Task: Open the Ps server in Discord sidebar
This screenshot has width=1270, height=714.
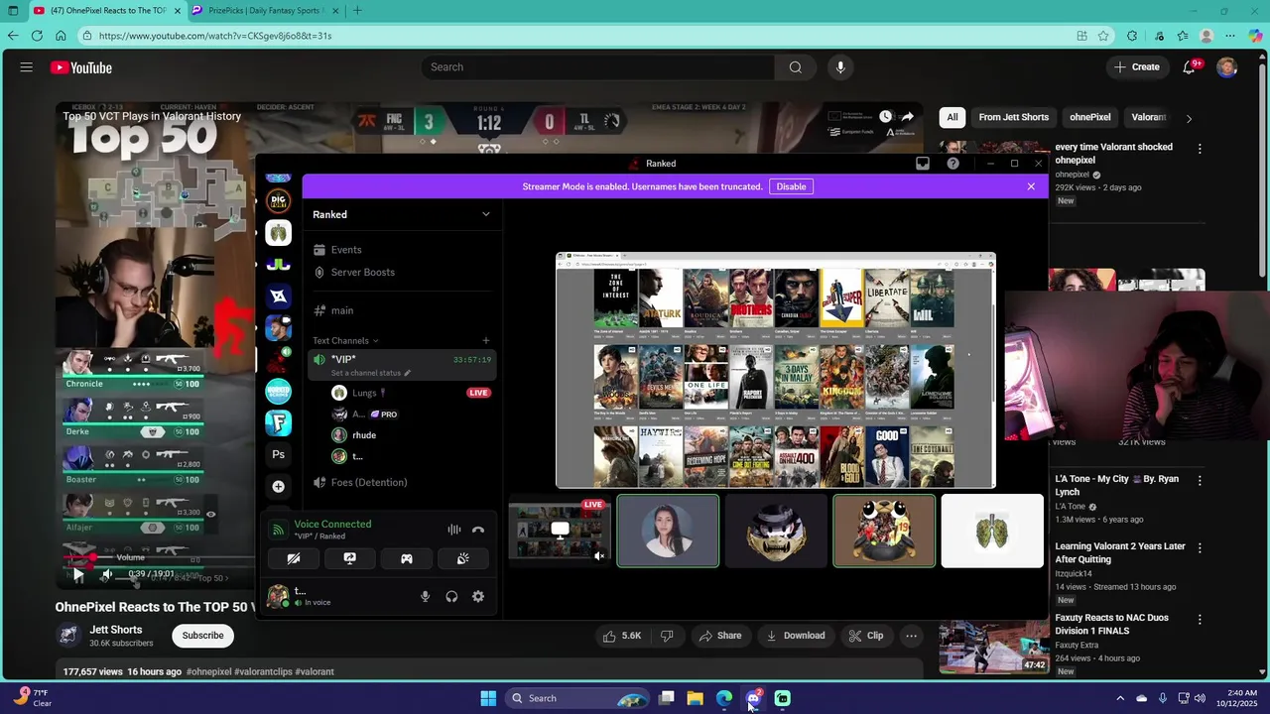Action: 279,454
